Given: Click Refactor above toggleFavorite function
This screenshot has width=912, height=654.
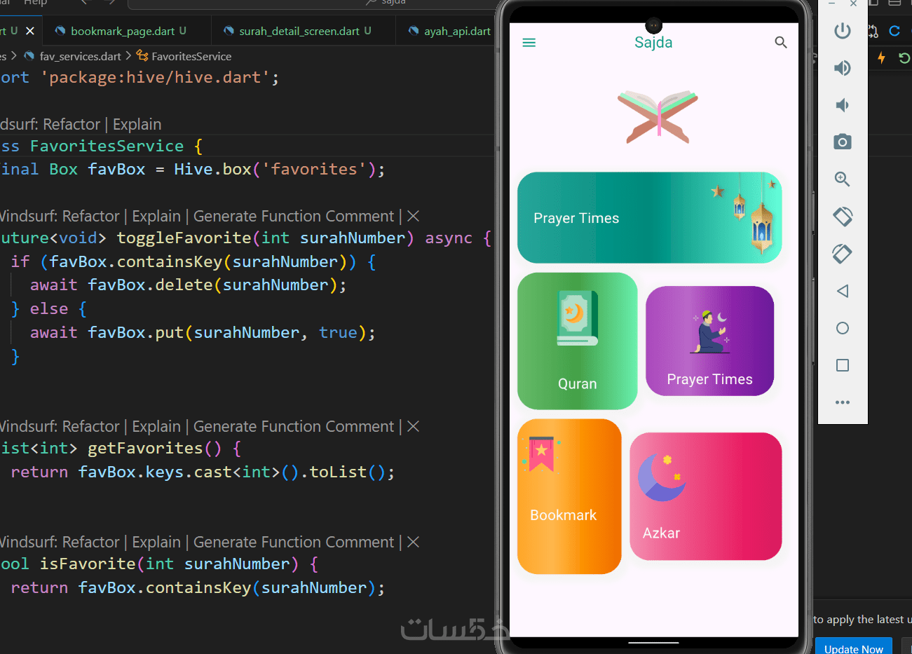Looking at the screenshot, I should 90,216.
